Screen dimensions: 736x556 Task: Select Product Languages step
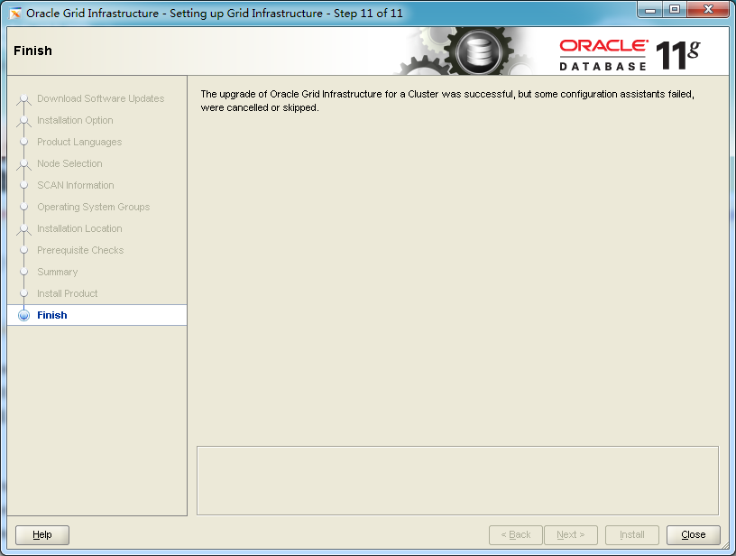(79, 142)
